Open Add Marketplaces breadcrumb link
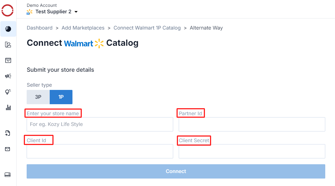335x186 pixels. click(83, 28)
